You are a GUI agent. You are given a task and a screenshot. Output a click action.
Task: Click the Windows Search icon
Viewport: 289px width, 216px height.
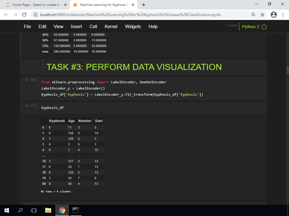(x=20, y=210)
